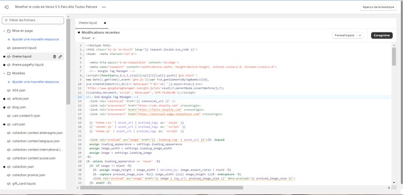Collapse the Modèles folder
Screen dimensions: 403x195
point(4,74)
